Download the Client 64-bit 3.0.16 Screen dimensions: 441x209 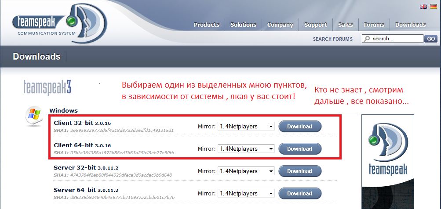pos(300,149)
